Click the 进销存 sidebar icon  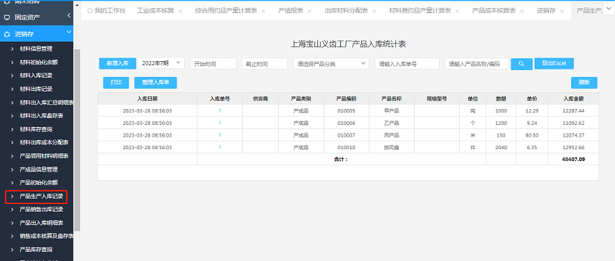[7, 35]
